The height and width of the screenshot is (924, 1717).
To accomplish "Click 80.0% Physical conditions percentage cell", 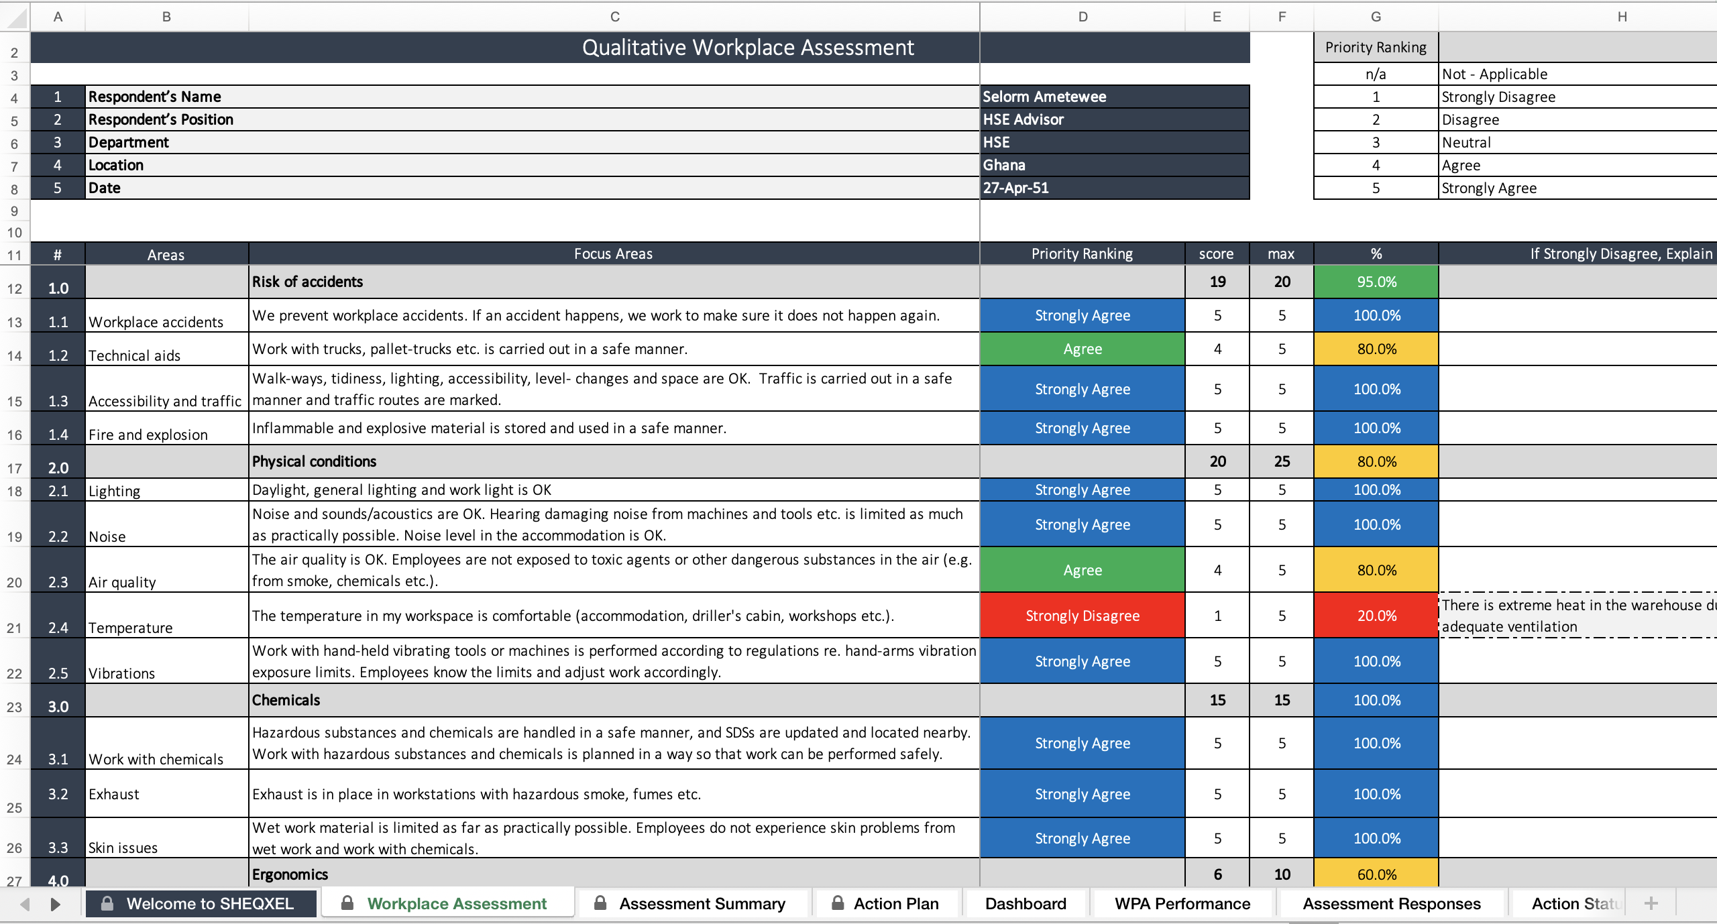I will pos(1376,461).
